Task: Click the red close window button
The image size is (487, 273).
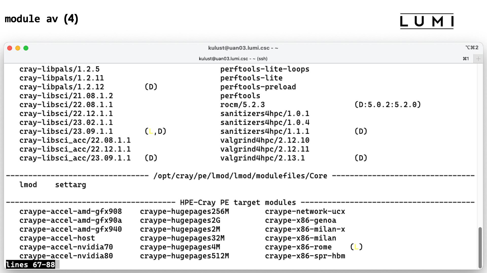Action: pos(10,48)
